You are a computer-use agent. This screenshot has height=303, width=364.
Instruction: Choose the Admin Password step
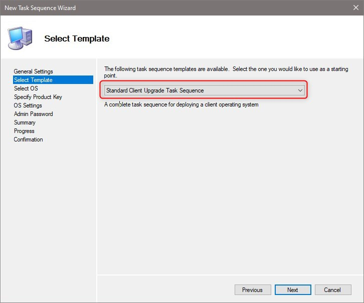tap(33, 114)
